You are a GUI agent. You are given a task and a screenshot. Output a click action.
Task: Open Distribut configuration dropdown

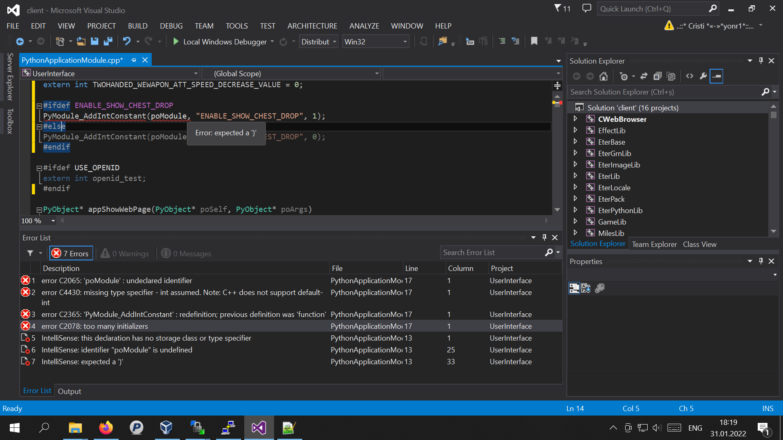(319, 42)
